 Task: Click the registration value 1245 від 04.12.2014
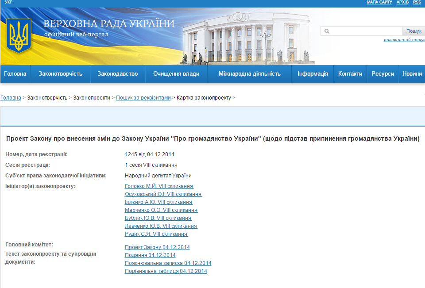pyautogui.click(x=150, y=154)
